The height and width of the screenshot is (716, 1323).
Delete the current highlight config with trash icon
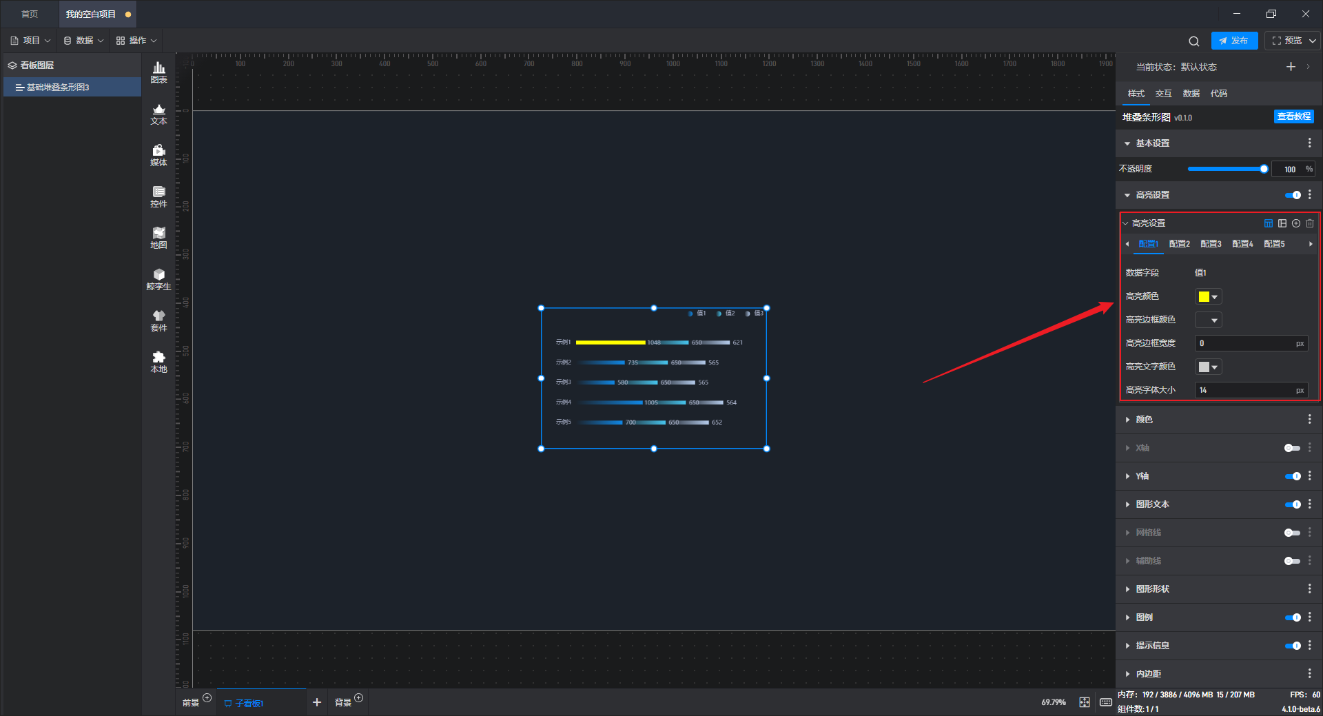click(x=1310, y=223)
